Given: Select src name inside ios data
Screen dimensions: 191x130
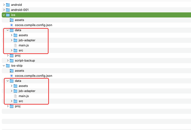Looking at the screenshot, I should point(21,50).
